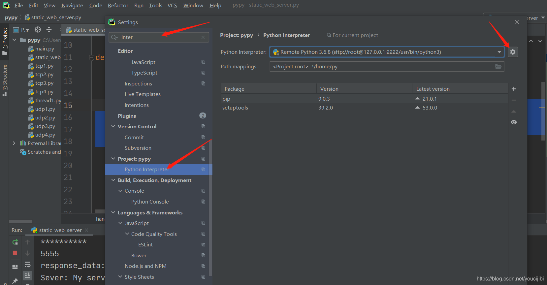Toggle soft-wrap in Run output

[28, 264]
